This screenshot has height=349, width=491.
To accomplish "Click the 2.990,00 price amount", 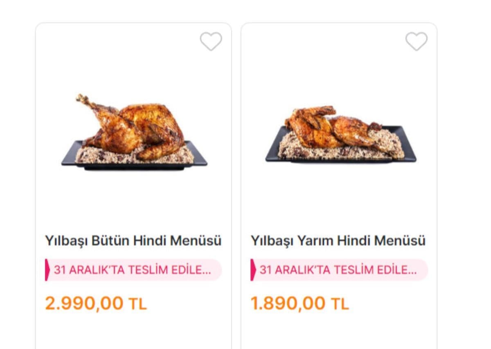I will click(x=84, y=303).
